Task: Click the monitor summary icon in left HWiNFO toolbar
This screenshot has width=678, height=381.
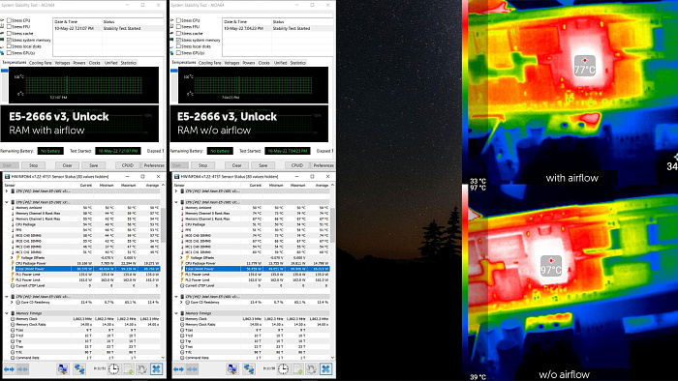Action: [x=63, y=369]
